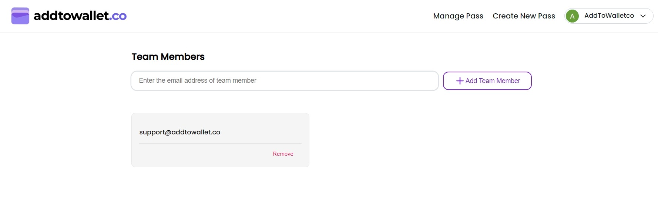Remove support@addtowallet.co from the team
Screen dimensions: 658x206
[x=283, y=154]
